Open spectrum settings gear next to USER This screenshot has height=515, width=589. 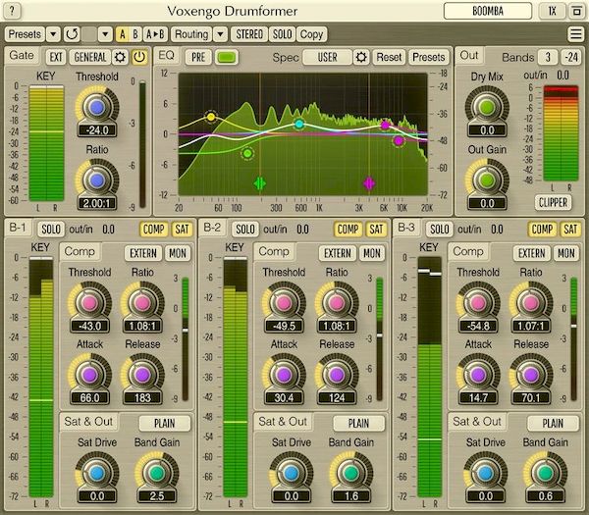point(360,57)
